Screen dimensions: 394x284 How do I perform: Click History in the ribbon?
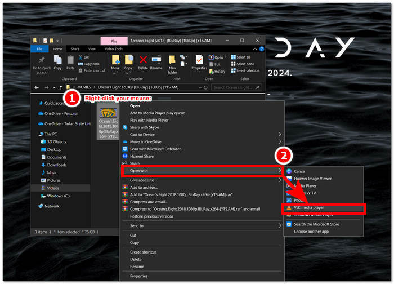tap(217, 72)
